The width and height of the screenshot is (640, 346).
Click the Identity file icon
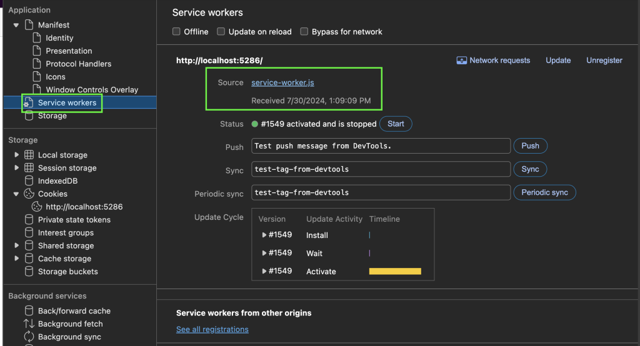pyautogui.click(x=37, y=38)
